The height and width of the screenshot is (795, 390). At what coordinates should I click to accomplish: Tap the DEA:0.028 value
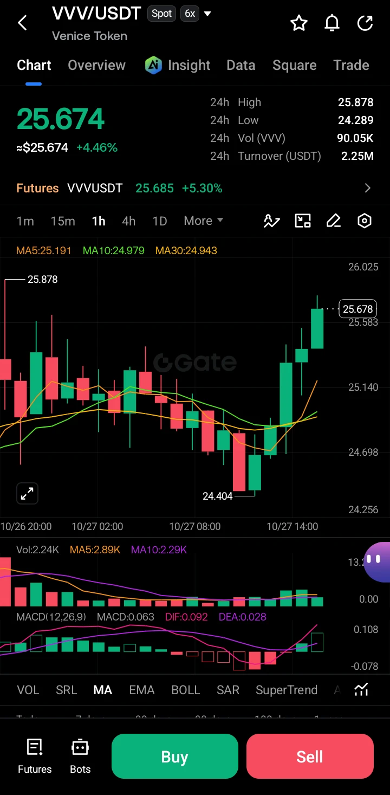pyautogui.click(x=243, y=617)
